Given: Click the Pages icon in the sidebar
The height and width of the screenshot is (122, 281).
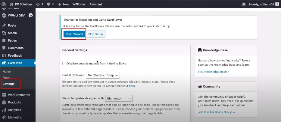Looking at the screenshot, I should pyautogui.click(x=4, y=40).
